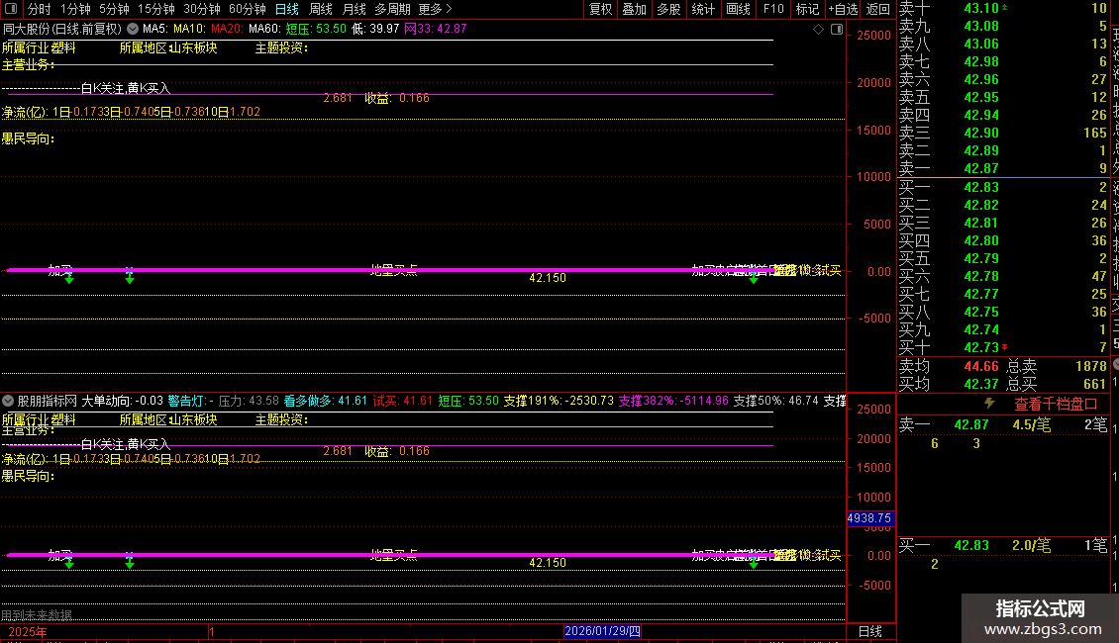Image resolution: width=1119 pixels, height=643 pixels.
Task: Click the MA10 indicator label
Action: tap(189, 29)
